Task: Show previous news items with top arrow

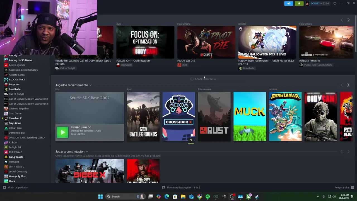Action: [x=342, y=20]
